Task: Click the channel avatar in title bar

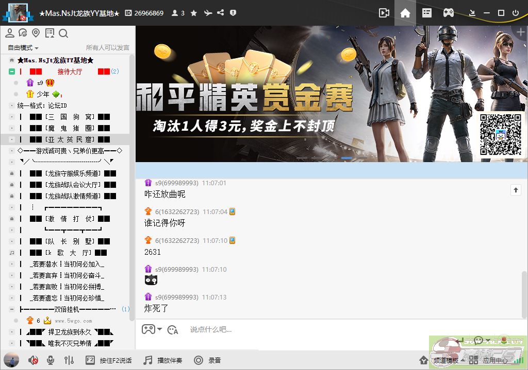Action: tap(18, 13)
